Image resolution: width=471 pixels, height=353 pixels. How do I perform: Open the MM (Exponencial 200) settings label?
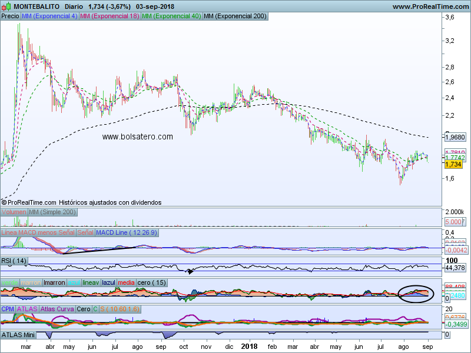(x=234, y=16)
